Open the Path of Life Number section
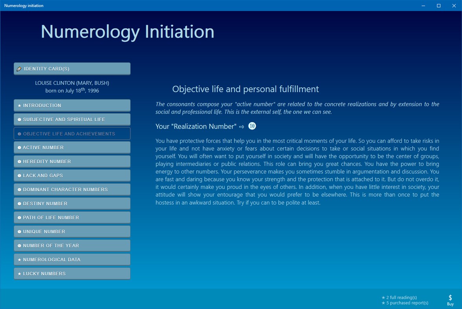This screenshot has width=462, height=309. (x=72, y=217)
